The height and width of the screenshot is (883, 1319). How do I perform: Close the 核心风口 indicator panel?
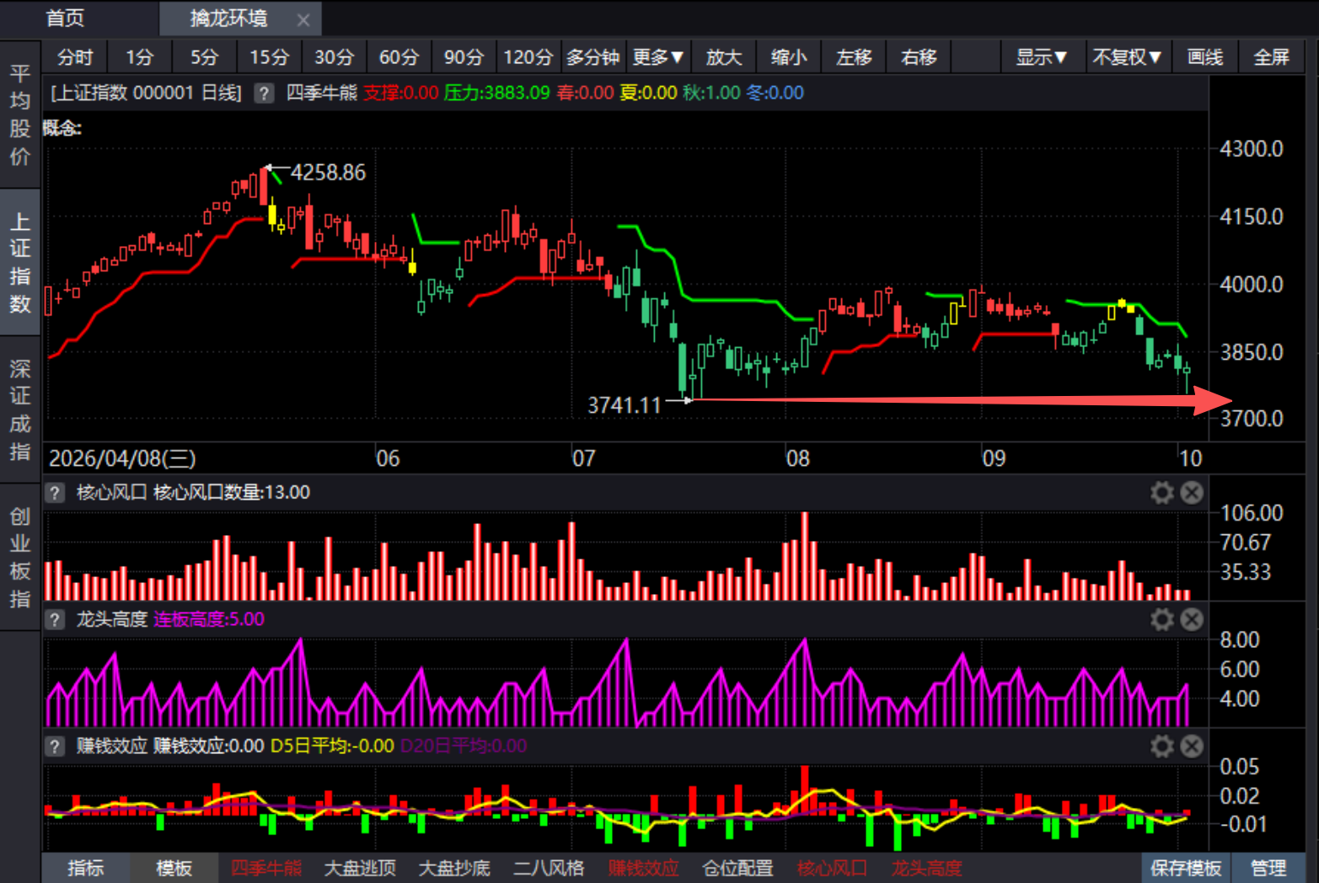1192,493
